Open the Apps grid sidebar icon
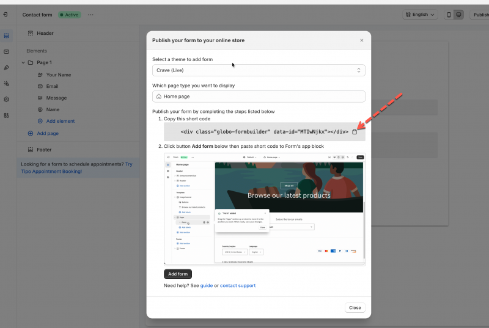 [x=6, y=115]
